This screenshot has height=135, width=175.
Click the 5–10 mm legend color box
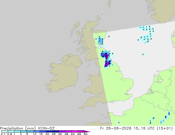[x=30, y=131]
